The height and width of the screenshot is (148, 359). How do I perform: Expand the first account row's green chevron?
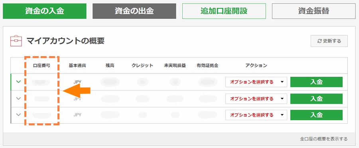tap(19, 82)
